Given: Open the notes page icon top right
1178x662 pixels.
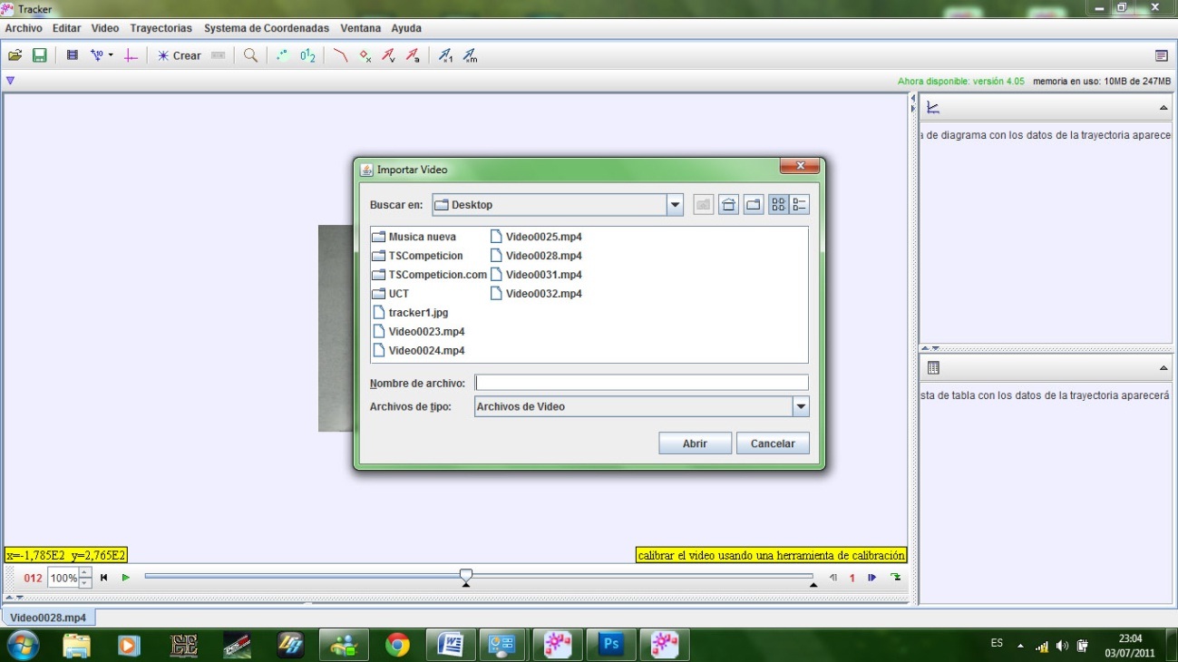Looking at the screenshot, I should pos(1162,55).
